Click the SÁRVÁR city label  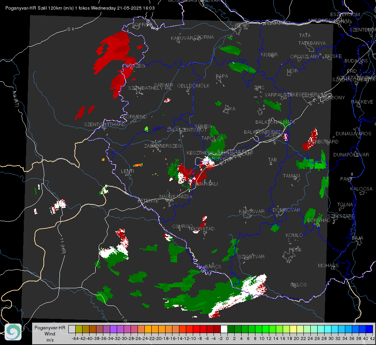coord(164,85)
